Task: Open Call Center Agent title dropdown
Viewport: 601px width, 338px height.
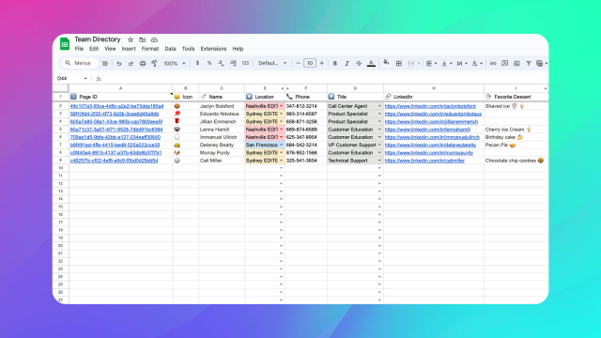Action: pos(379,106)
